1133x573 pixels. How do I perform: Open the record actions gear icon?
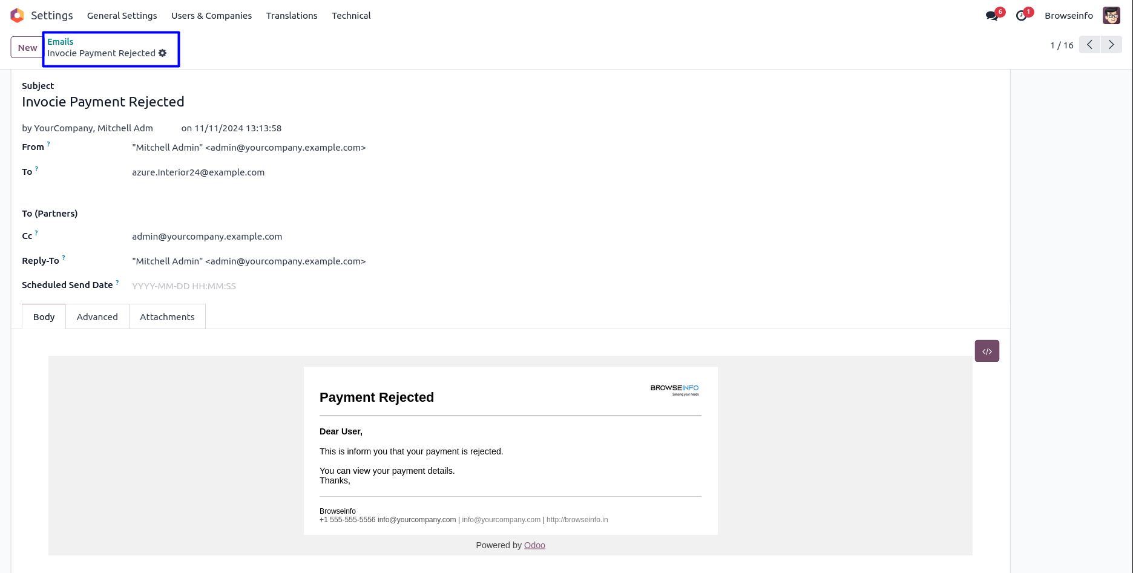(163, 53)
